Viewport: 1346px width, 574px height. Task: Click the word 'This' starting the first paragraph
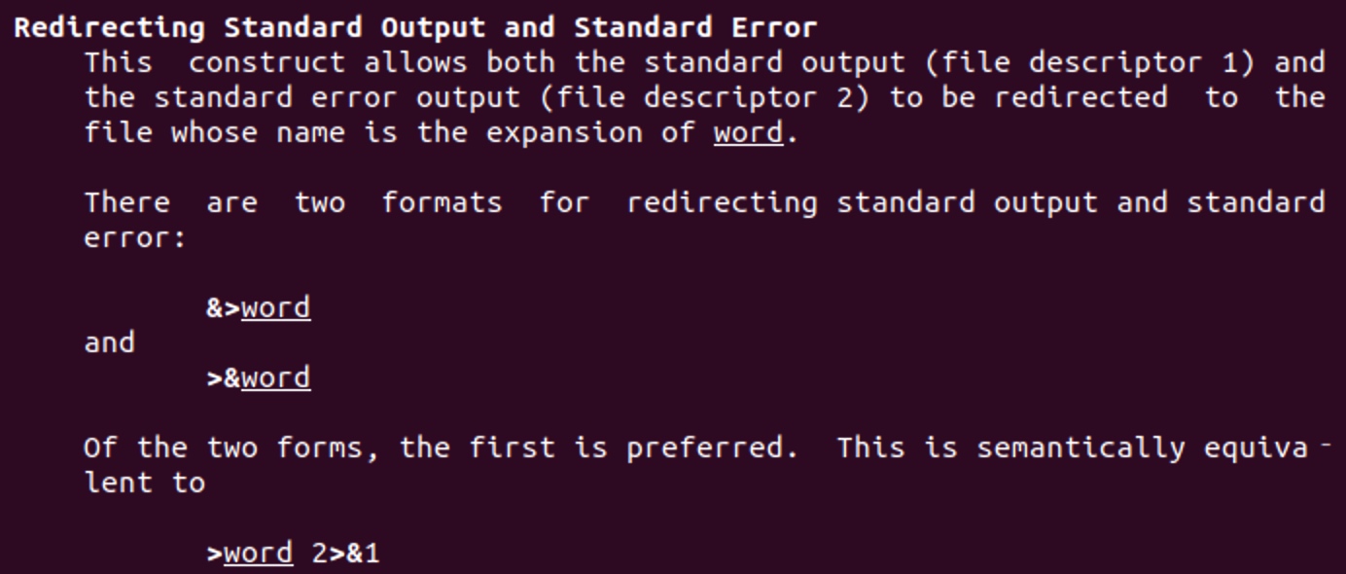coord(119,62)
